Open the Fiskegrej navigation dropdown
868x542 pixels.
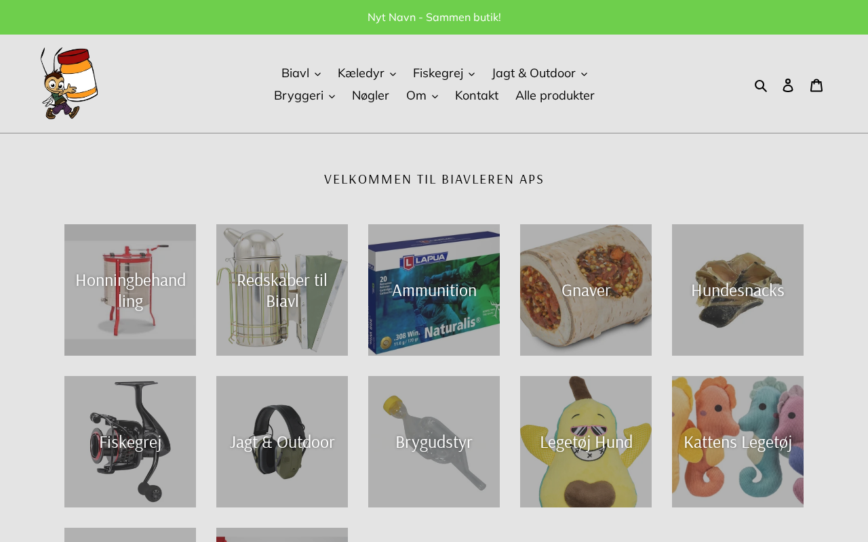click(444, 73)
